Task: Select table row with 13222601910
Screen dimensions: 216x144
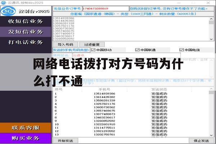Action: coord(131,124)
